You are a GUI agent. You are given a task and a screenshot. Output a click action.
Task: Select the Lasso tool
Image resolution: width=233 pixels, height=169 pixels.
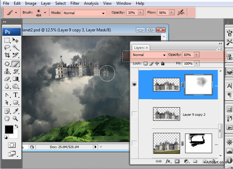click(7, 48)
